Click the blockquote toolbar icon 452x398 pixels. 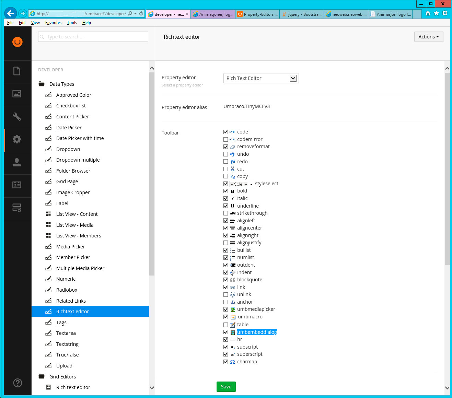232,280
